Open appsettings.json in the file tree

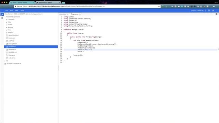(13, 35)
